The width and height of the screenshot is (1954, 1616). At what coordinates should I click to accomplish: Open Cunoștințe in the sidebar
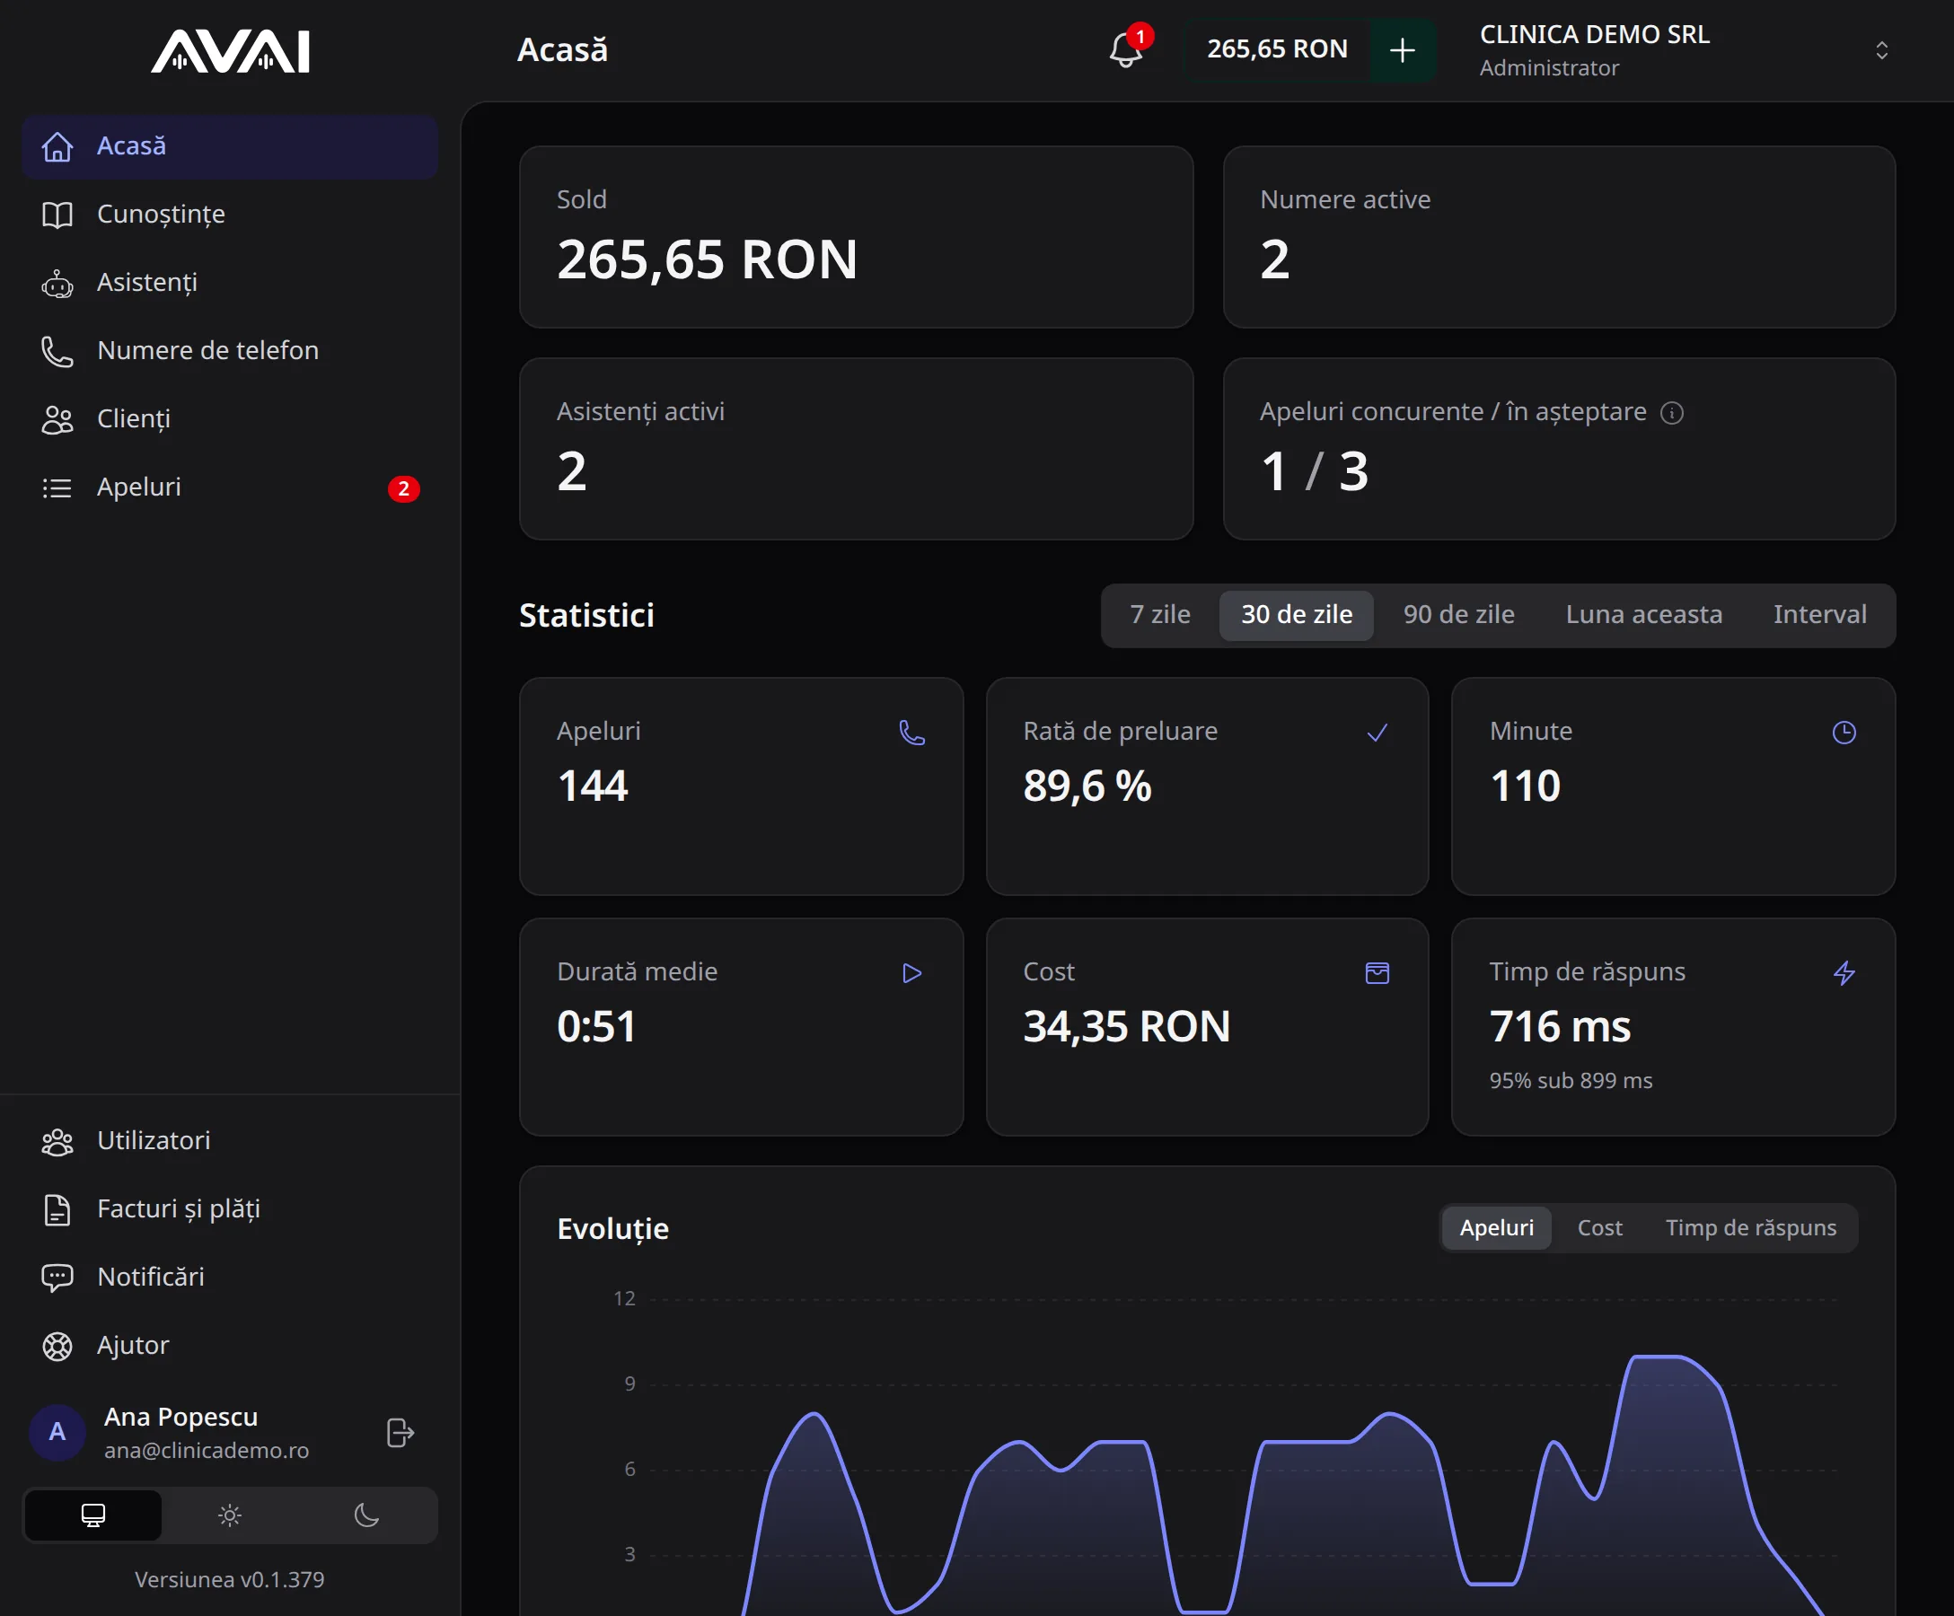pos(230,214)
